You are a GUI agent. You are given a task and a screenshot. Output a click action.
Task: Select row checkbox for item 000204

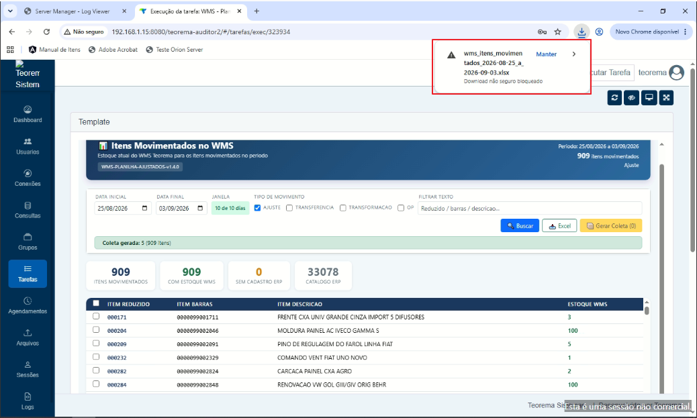[x=96, y=329]
